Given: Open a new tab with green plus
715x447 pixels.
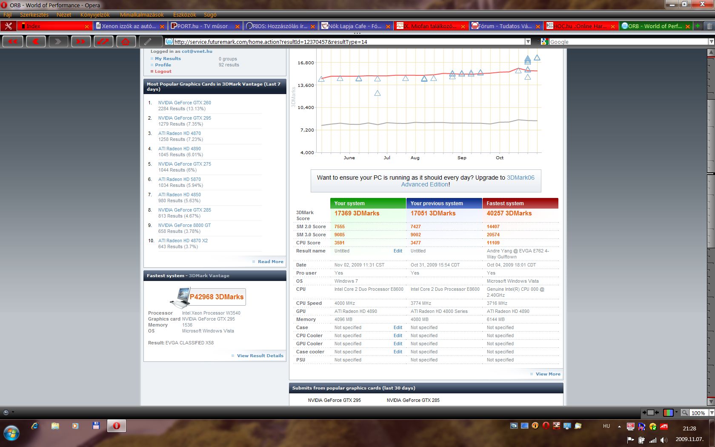Looking at the screenshot, I should (x=698, y=26).
